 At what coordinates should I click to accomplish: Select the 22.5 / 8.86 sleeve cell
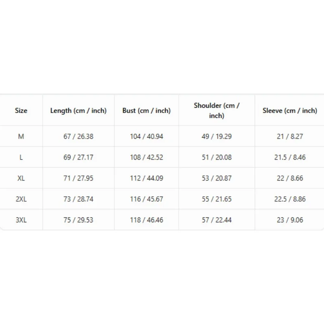[290, 199]
